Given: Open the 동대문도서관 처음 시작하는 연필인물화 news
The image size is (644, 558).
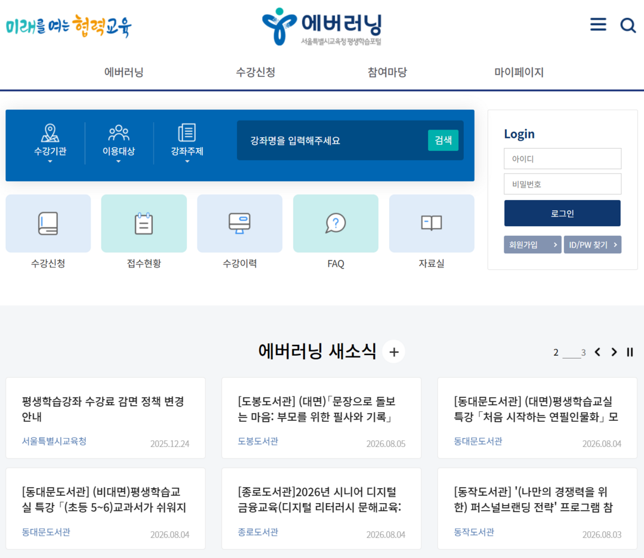Looking at the screenshot, I should point(535,409).
